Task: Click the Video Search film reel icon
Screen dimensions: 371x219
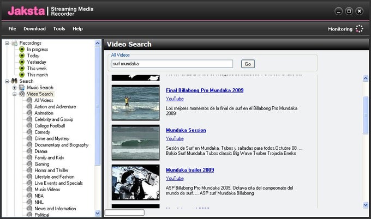Action: (22, 94)
